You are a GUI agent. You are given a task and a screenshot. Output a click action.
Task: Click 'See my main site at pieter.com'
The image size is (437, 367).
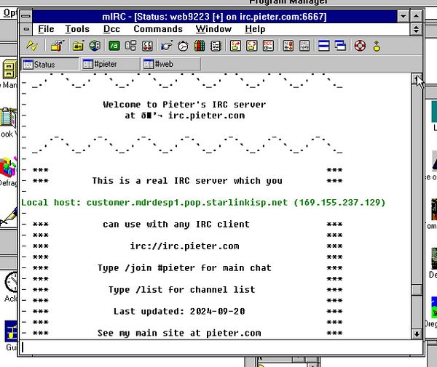click(x=179, y=333)
